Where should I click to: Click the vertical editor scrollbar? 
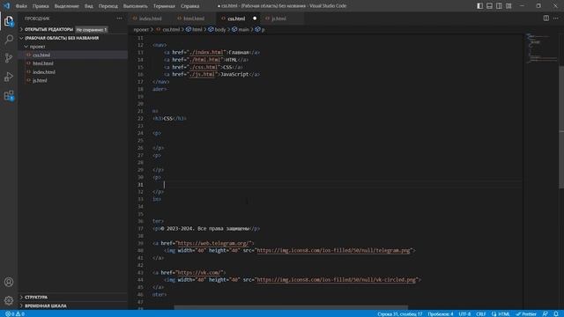[x=561, y=126]
